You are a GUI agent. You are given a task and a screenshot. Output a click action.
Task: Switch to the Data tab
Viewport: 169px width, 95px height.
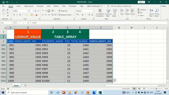tap(49, 6)
